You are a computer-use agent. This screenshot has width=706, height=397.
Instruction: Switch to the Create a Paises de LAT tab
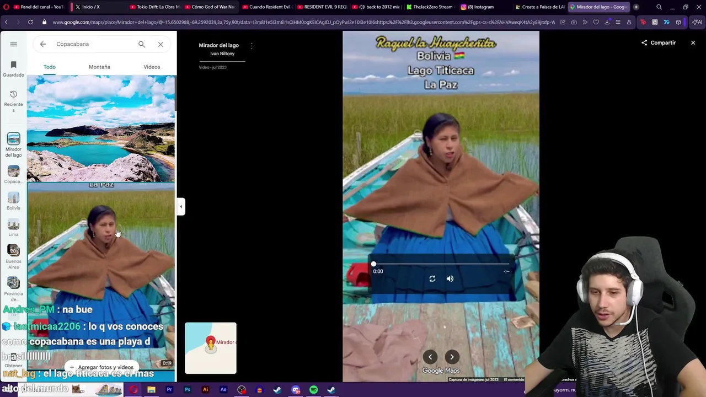click(541, 7)
